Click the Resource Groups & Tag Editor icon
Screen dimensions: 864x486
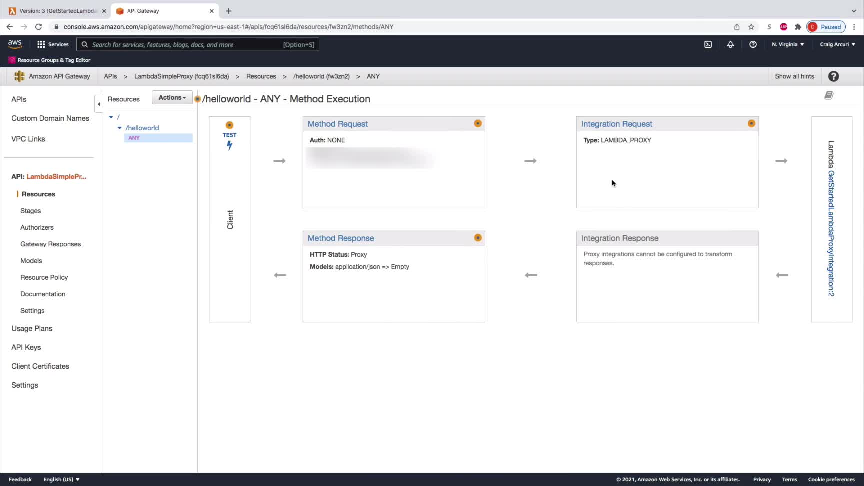(x=12, y=60)
